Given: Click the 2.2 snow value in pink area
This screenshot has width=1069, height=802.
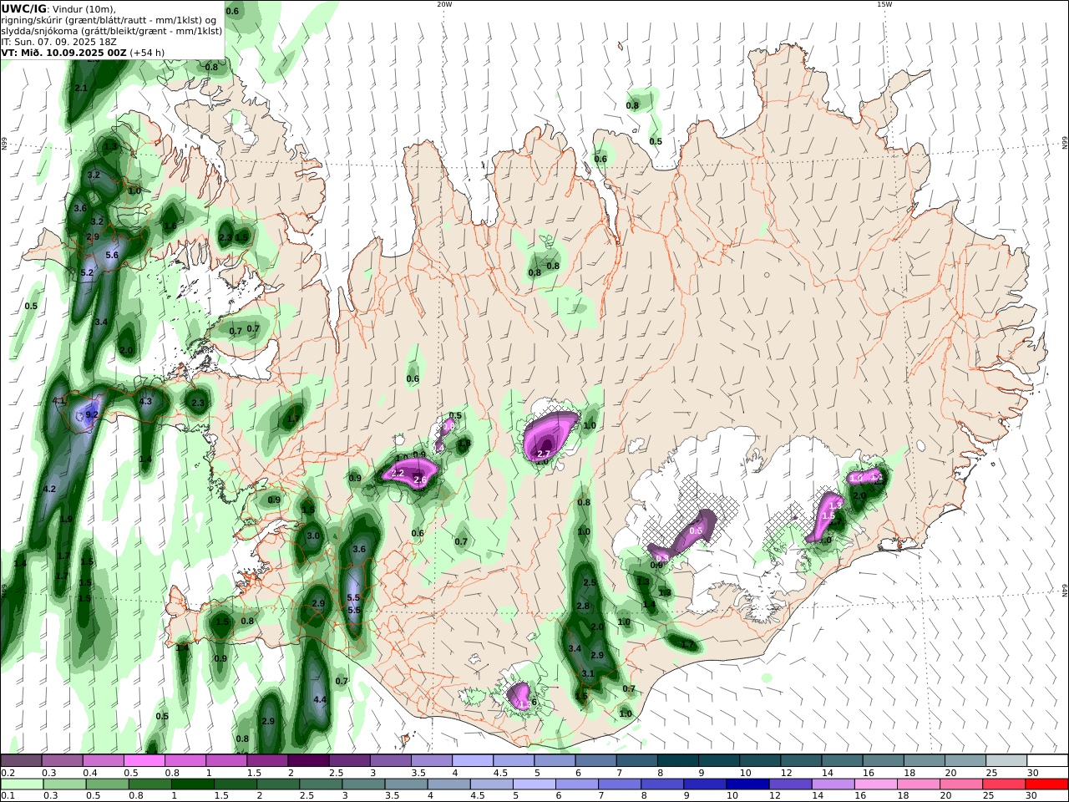Looking at the screenshot, I should tap(398, 474).
